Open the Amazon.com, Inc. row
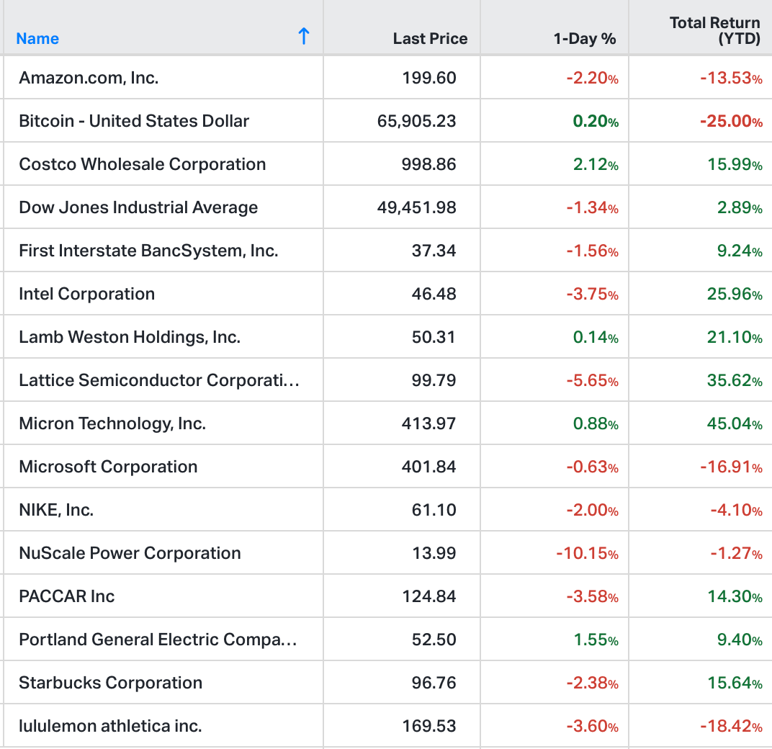This screenshot has width=772, height=749. (x=89, y=78)
